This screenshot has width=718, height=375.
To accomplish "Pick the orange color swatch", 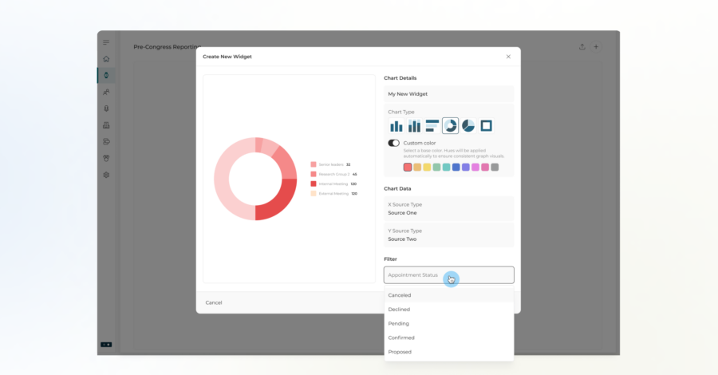I will [x=417, y=167].
